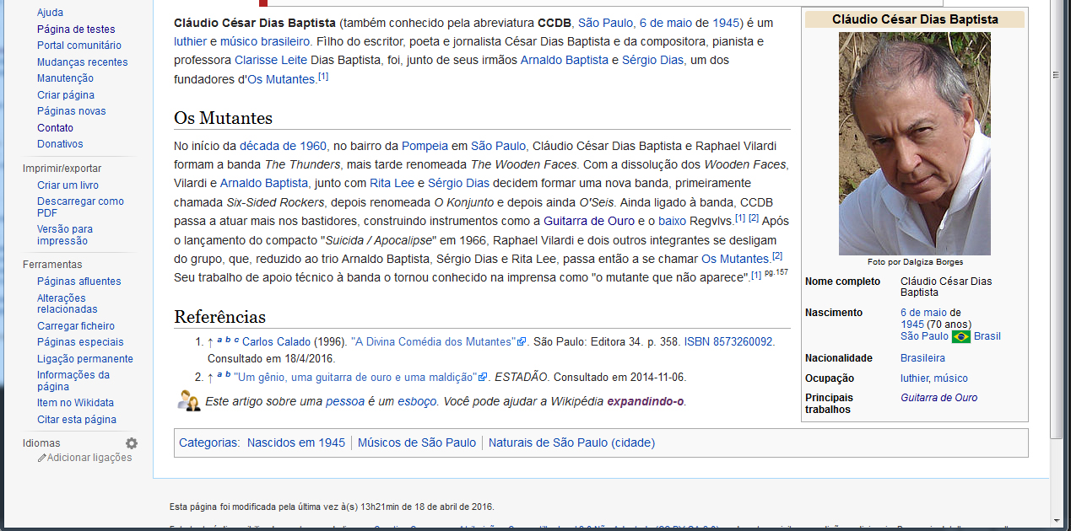This screenshot has height=531, width=1071.
Task: Collapse the Imprimir/exportar sidebar section
Action: click(62, 168)
